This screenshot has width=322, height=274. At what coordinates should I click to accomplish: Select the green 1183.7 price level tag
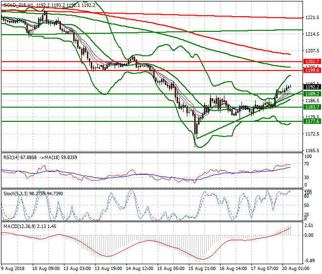[x=311, y=107]
